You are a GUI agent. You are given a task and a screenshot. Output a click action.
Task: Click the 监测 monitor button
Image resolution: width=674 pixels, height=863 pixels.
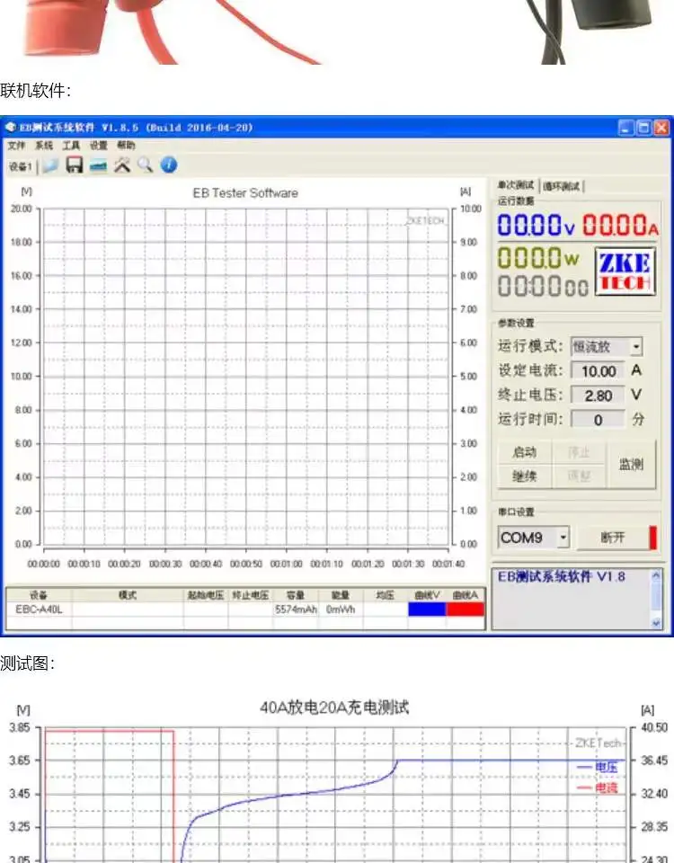pyautogui.click(x=631, y=465)
